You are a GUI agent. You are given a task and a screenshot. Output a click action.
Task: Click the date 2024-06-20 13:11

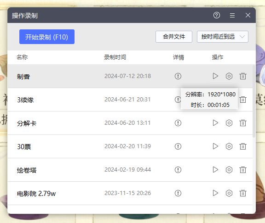coord(127,123)
